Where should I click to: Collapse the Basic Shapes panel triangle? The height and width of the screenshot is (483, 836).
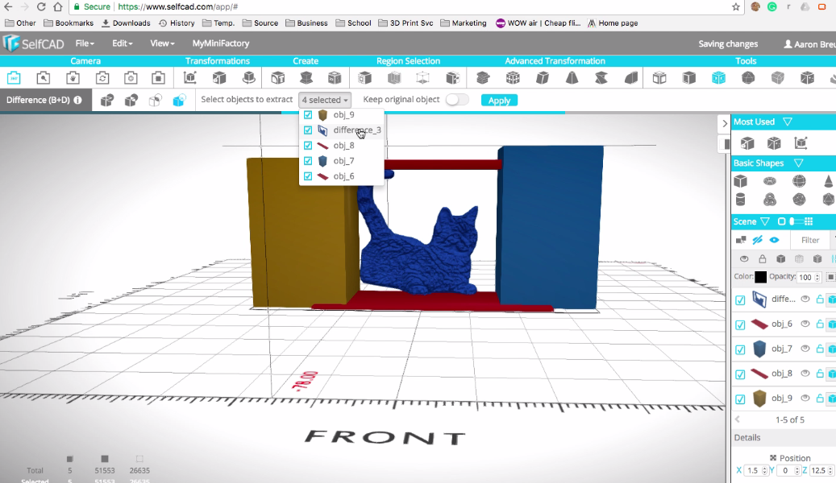click(x=799, y=163)
